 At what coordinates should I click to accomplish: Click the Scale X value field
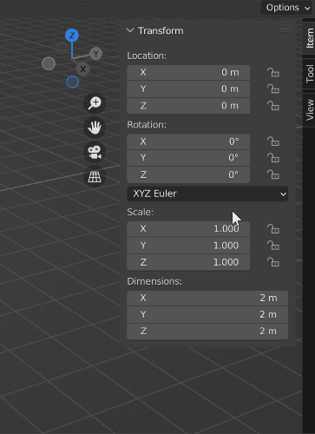(x=188, y=229)
